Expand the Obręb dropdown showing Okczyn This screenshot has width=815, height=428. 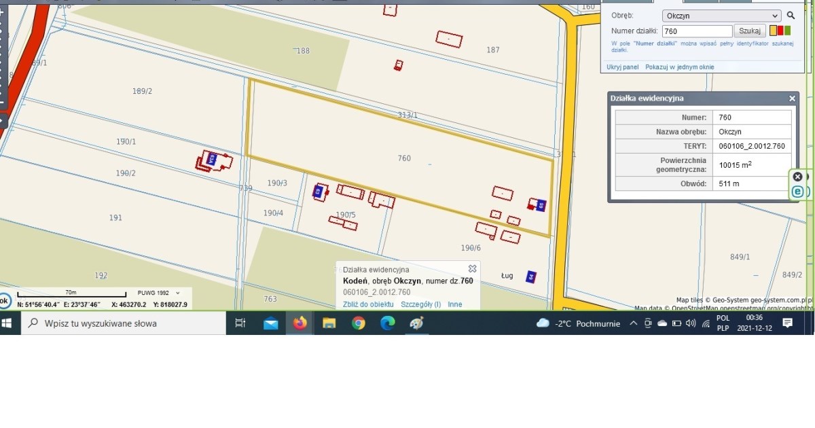click(x=721, y=16)
